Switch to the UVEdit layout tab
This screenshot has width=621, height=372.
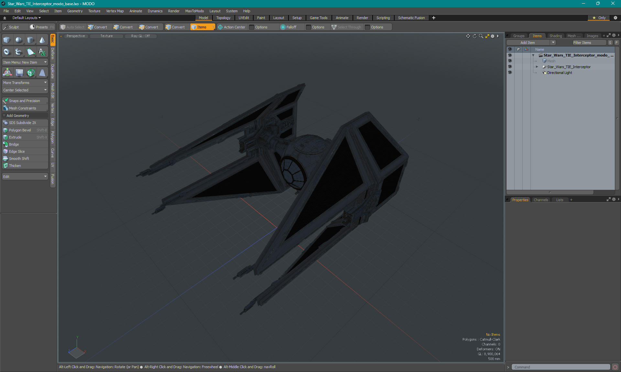pyautogui.click(x=244, y=18)
